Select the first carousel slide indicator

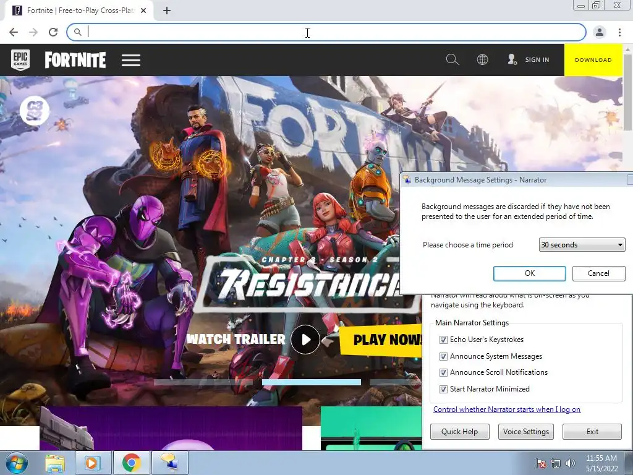203,382
